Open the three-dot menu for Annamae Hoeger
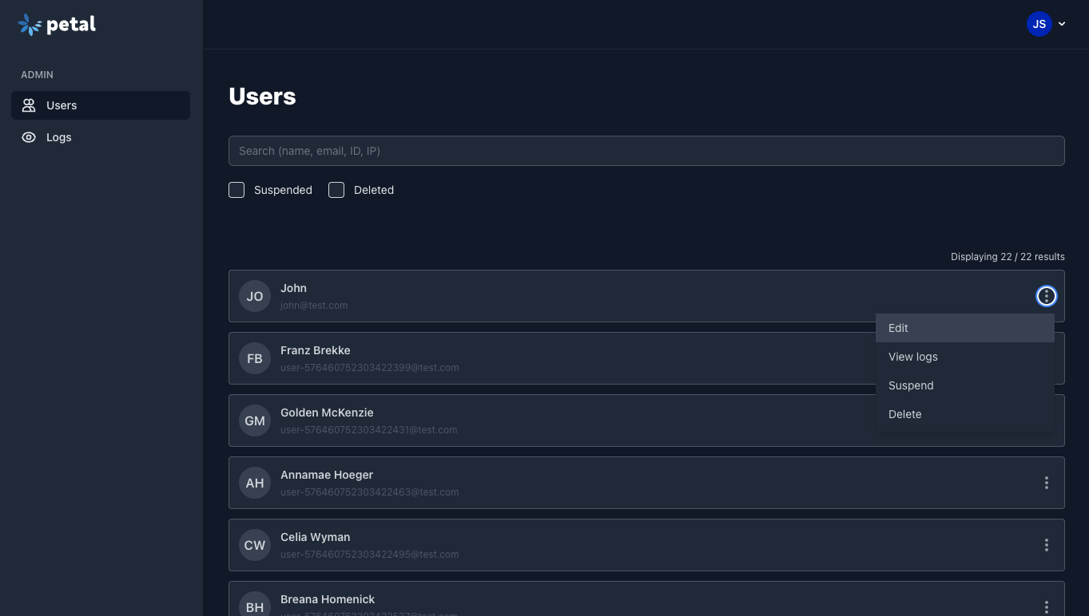This screenshot has width=1089, height=616. [1046, 483]
